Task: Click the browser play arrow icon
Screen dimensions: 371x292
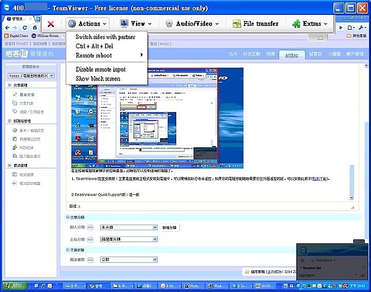Action: pos(341,28)
